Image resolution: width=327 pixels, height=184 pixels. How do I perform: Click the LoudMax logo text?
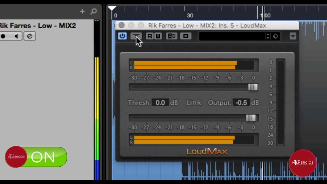pos(207,152)
